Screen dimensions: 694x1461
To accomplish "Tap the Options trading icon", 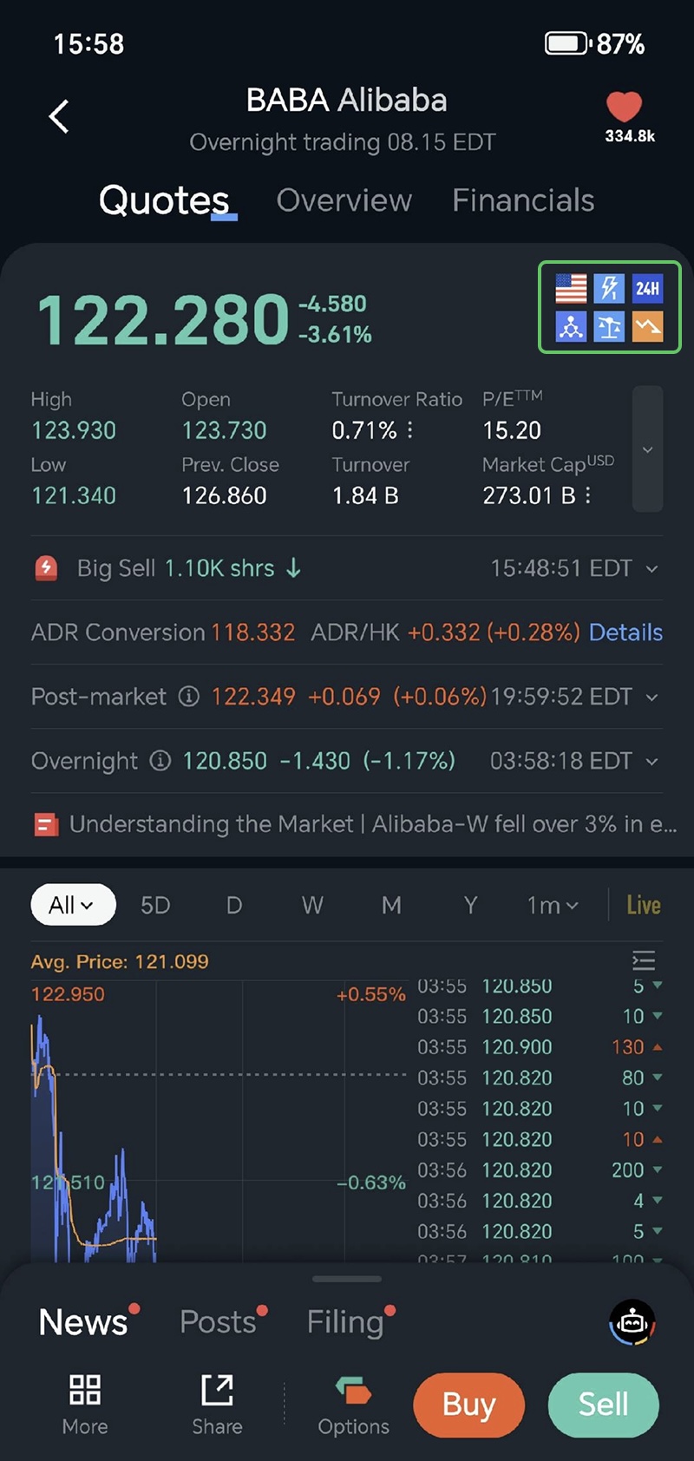I will (353, 1404).
